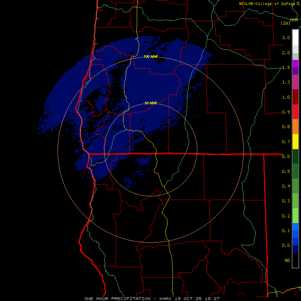
Task: Select the pink legend swatch near 1.3
Action: [295, 82]
